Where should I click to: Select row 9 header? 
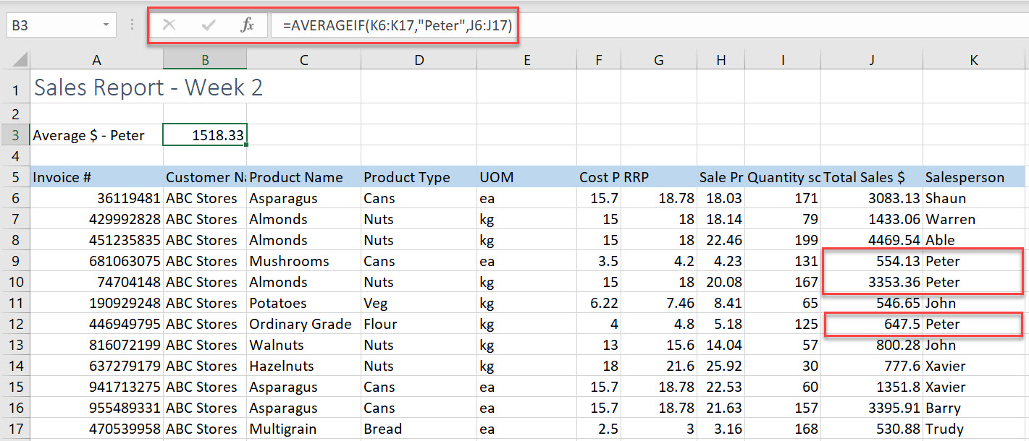click(15, 261)
